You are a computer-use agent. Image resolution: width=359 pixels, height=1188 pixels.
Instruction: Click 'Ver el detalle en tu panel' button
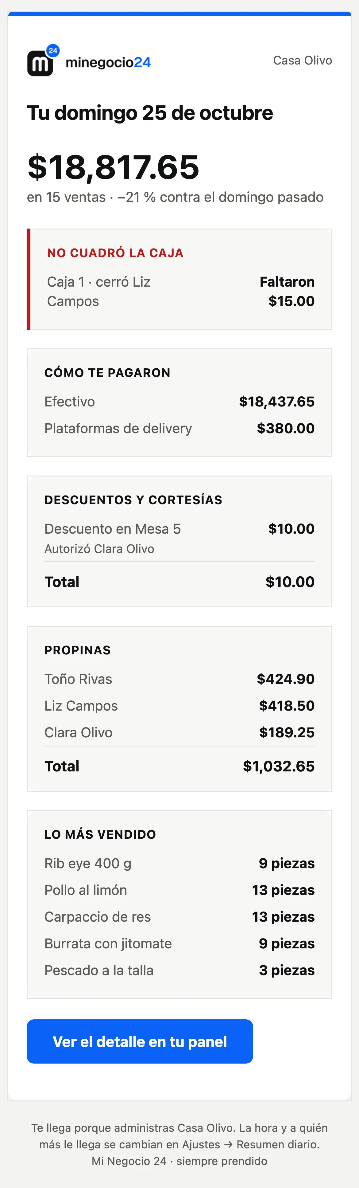point(140,1041)
